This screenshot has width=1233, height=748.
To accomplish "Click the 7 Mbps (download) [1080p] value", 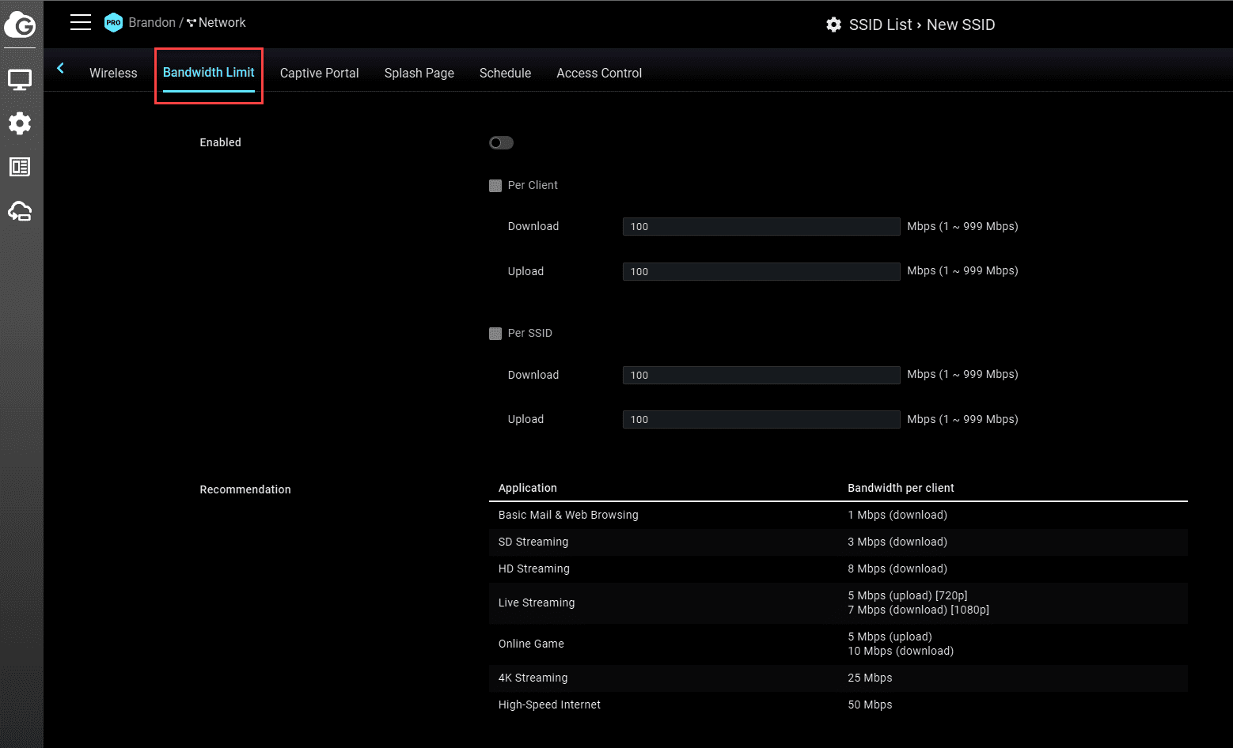I will pyautogui.click(x=919, y=610).
